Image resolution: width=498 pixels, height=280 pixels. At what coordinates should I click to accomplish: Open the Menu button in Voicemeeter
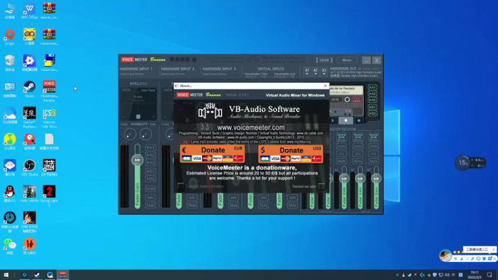pos(347,60)
